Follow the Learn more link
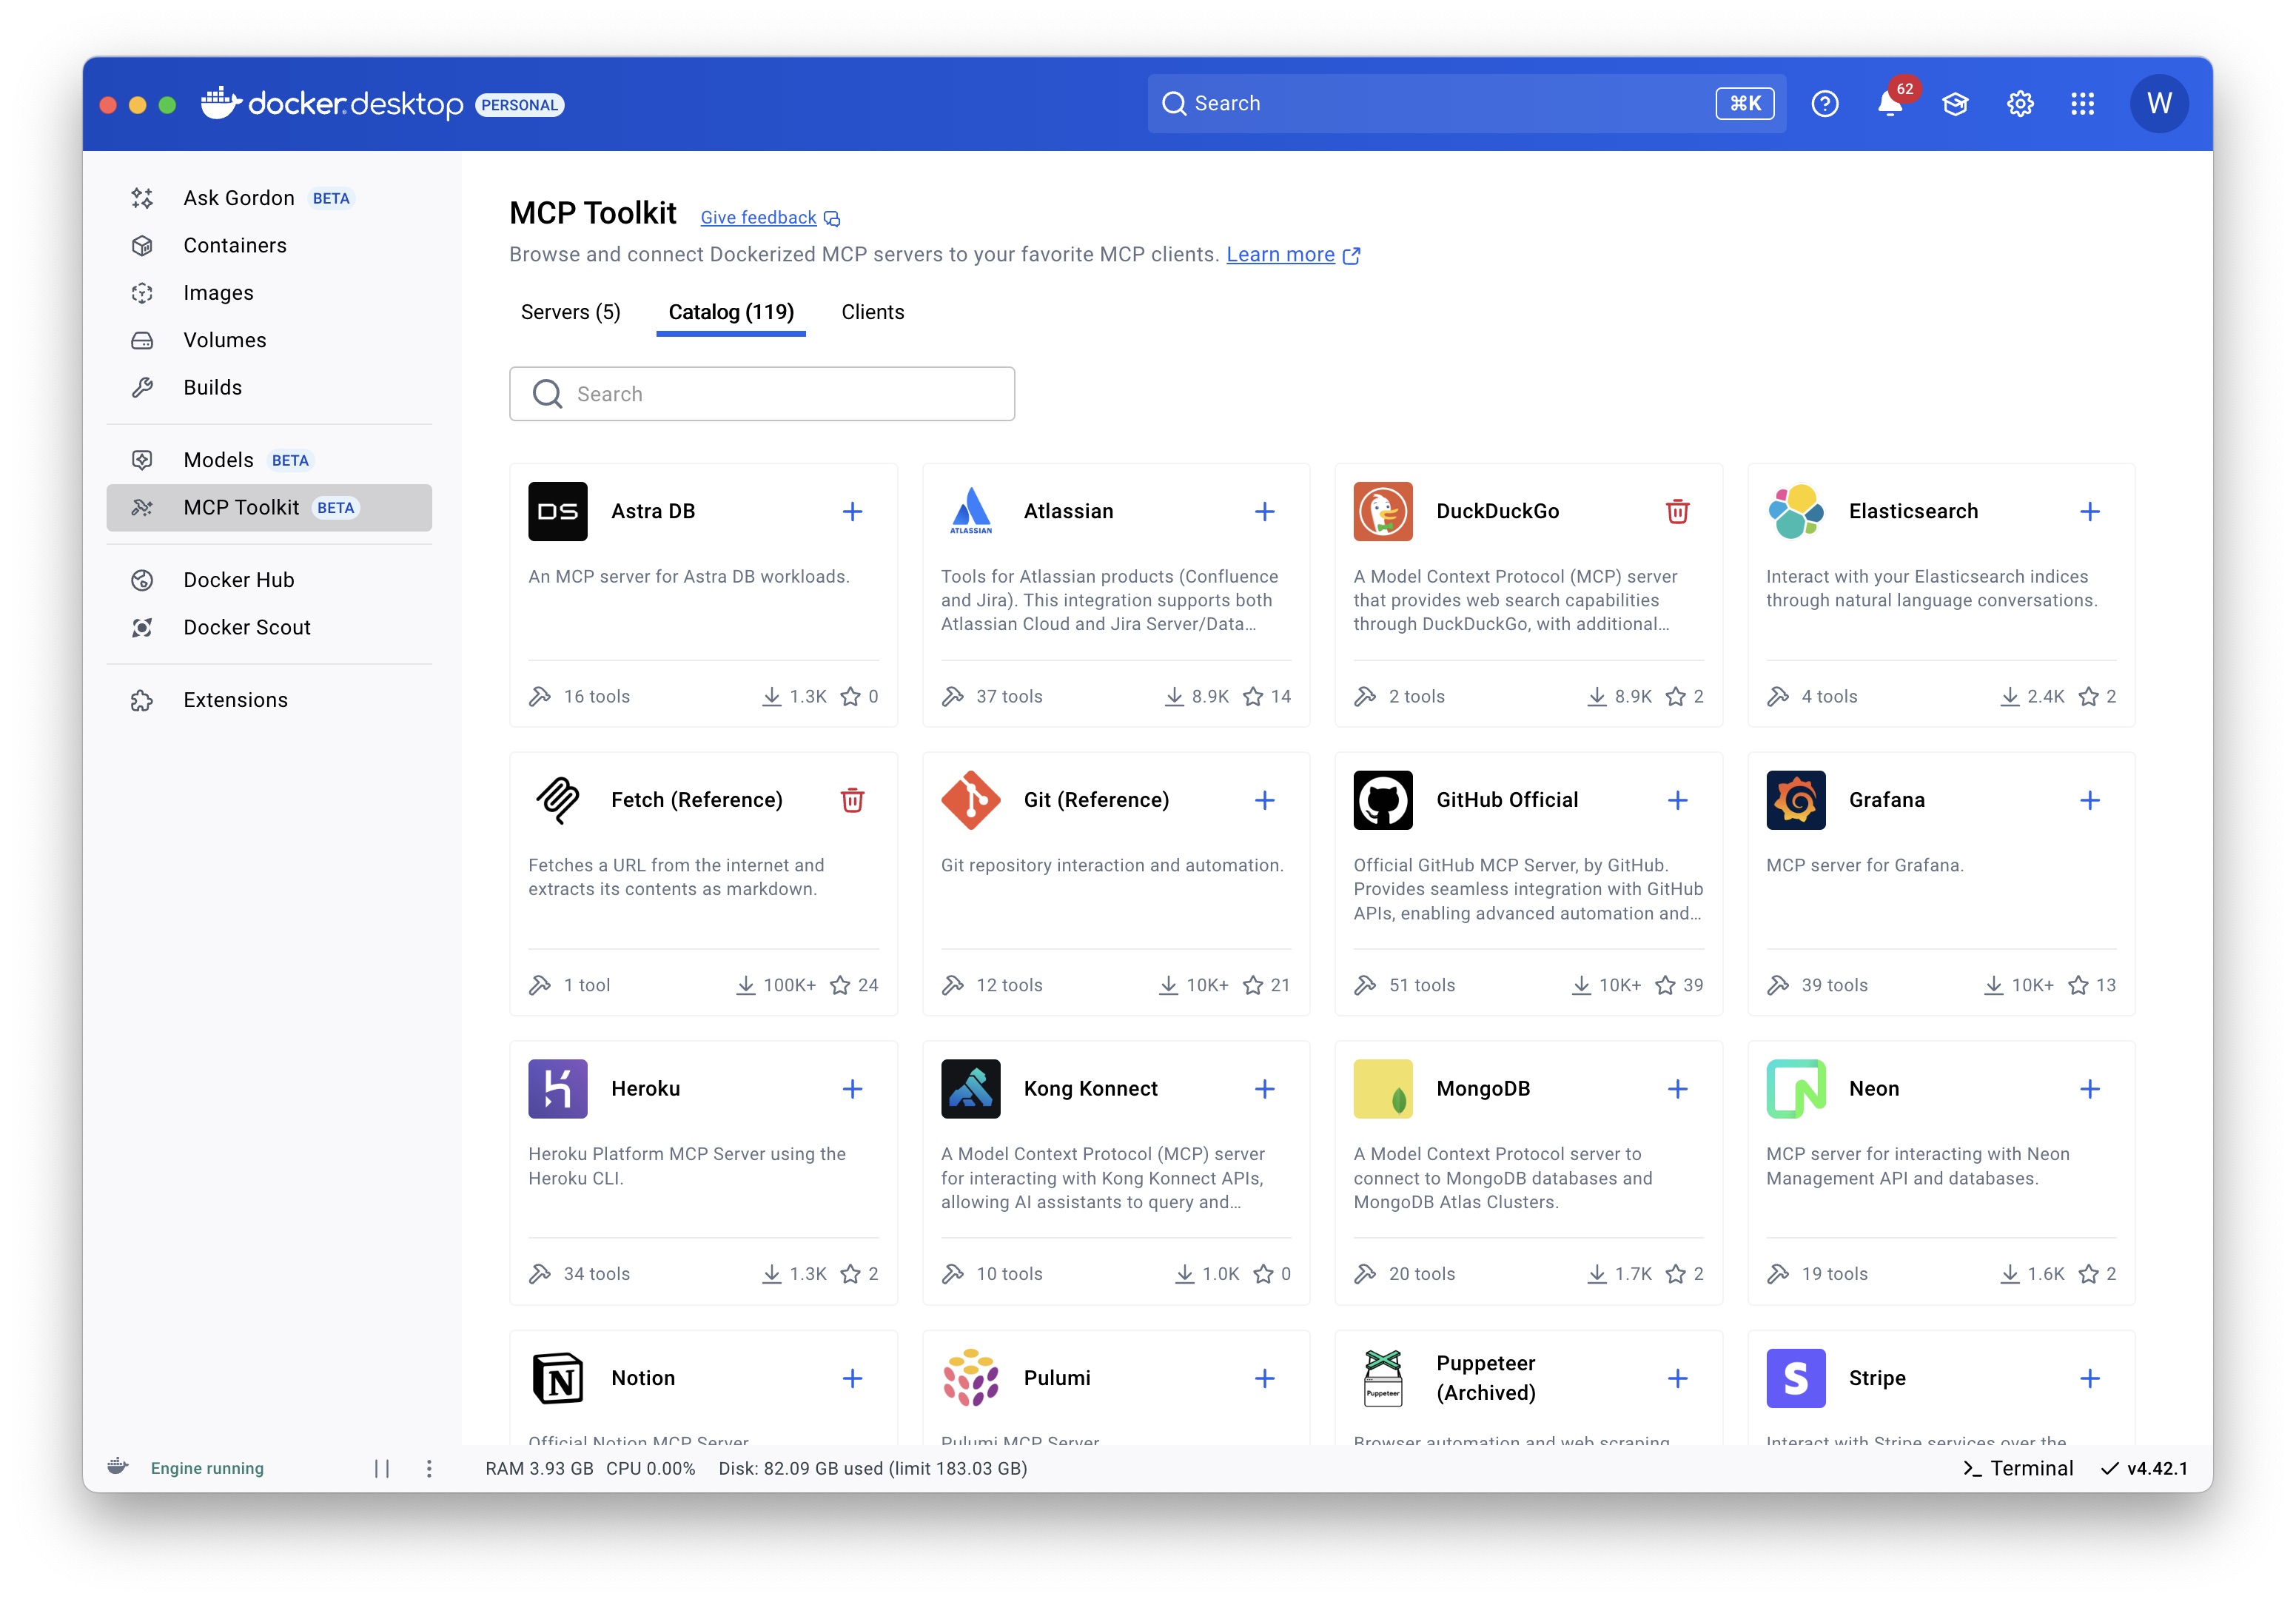 (x=1280, y=254)
